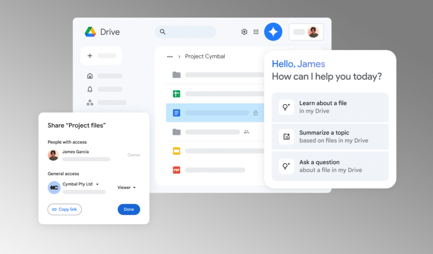The width and height of the screenshot is (433, 254).
Task: Open the first gray folder in the list
Action: pos(177,75)
